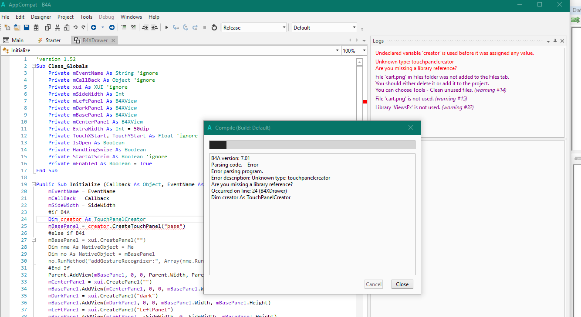Viewport: 581px width, 317px height.
Task: Click the Navigate Forward blue arrow
Action: 112,27
